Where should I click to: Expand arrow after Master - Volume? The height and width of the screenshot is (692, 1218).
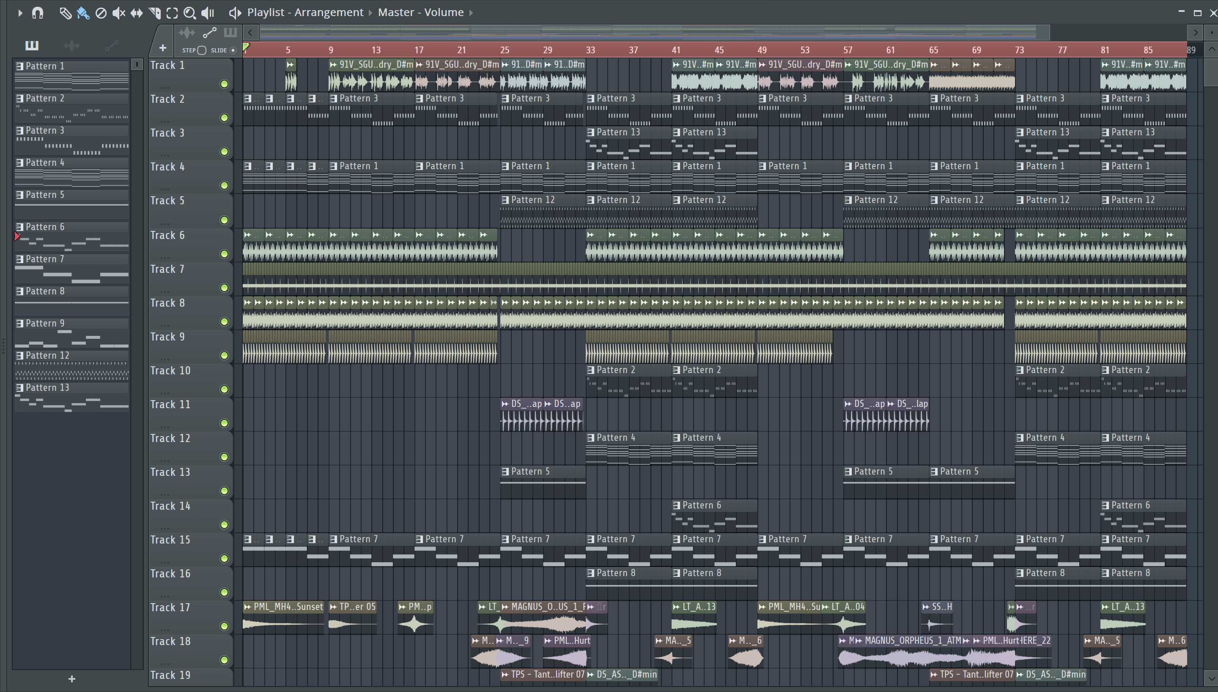pos(471,13)
